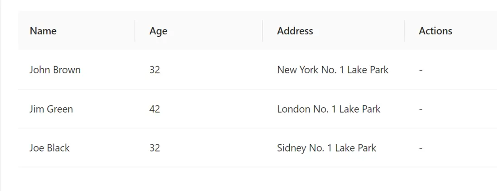Click the New York No. 1 Lake Park address
The height and width of the screenshot is (191, 497).
[333, 70]
